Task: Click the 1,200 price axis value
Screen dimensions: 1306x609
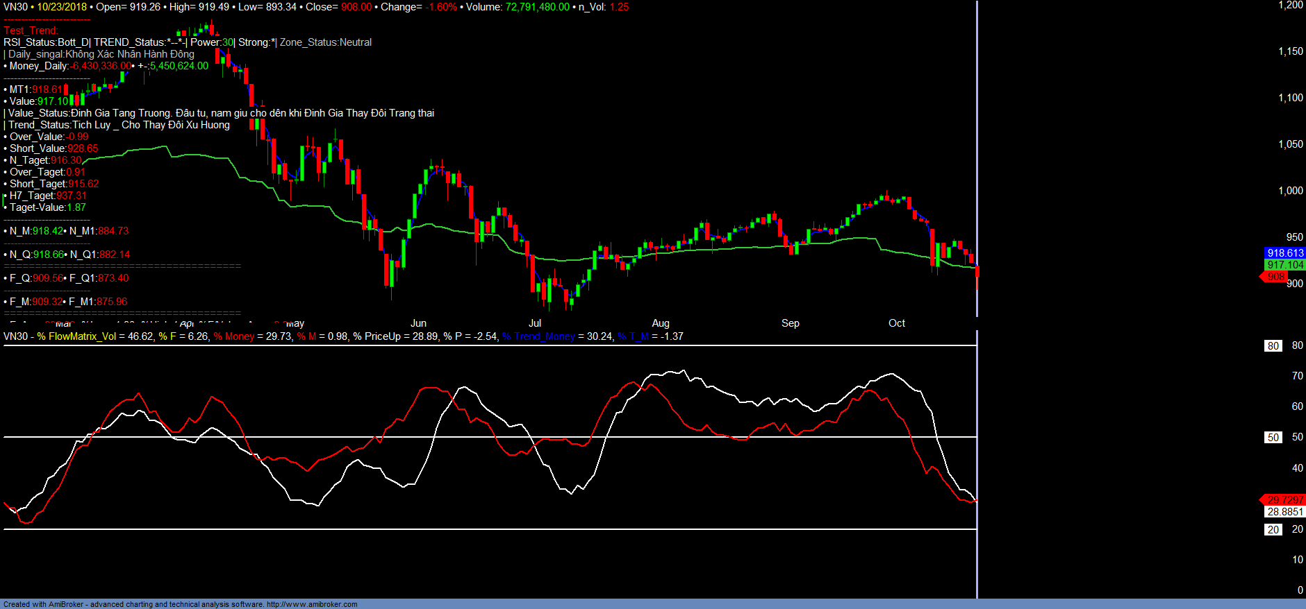Action: (1291, 6)
